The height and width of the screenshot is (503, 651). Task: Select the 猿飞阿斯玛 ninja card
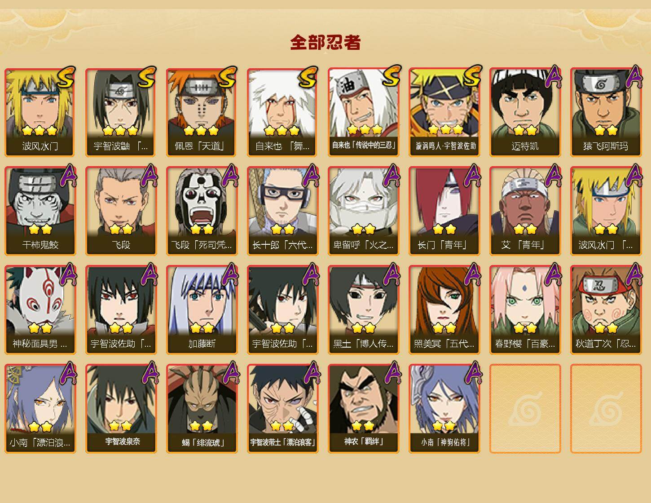(x=606, y=112)
